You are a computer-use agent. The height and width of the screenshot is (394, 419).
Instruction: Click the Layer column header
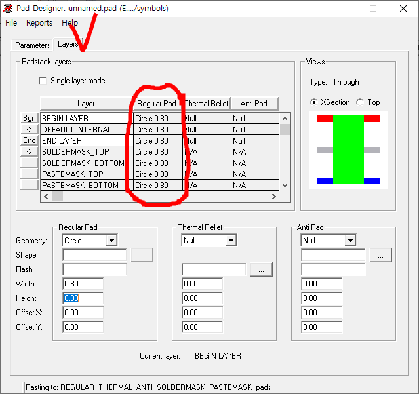tap(86, 104)
